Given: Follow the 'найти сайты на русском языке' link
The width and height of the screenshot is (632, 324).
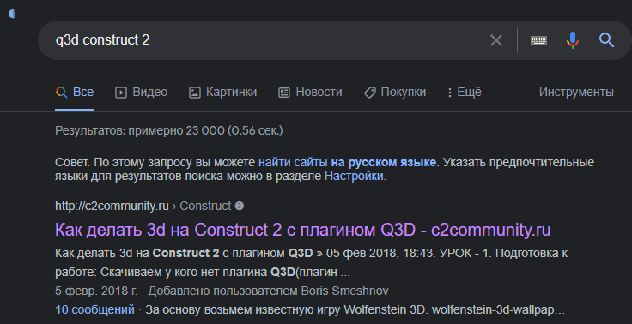Looking at the screenshot, I should tap(347, 163).
